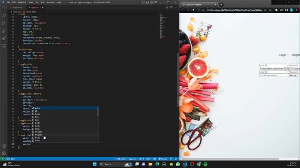Go back in the browser
300x168 pixels.
pos(182,10)
